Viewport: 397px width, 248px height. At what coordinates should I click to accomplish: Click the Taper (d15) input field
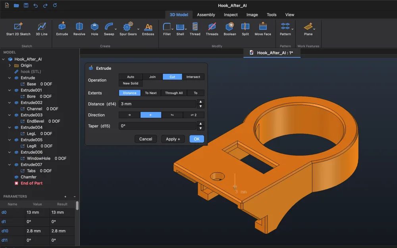click(158, 126)
